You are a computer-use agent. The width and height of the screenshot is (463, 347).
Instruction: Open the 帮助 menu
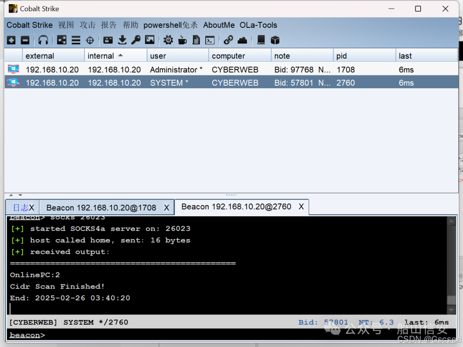(x=130, y=25)
